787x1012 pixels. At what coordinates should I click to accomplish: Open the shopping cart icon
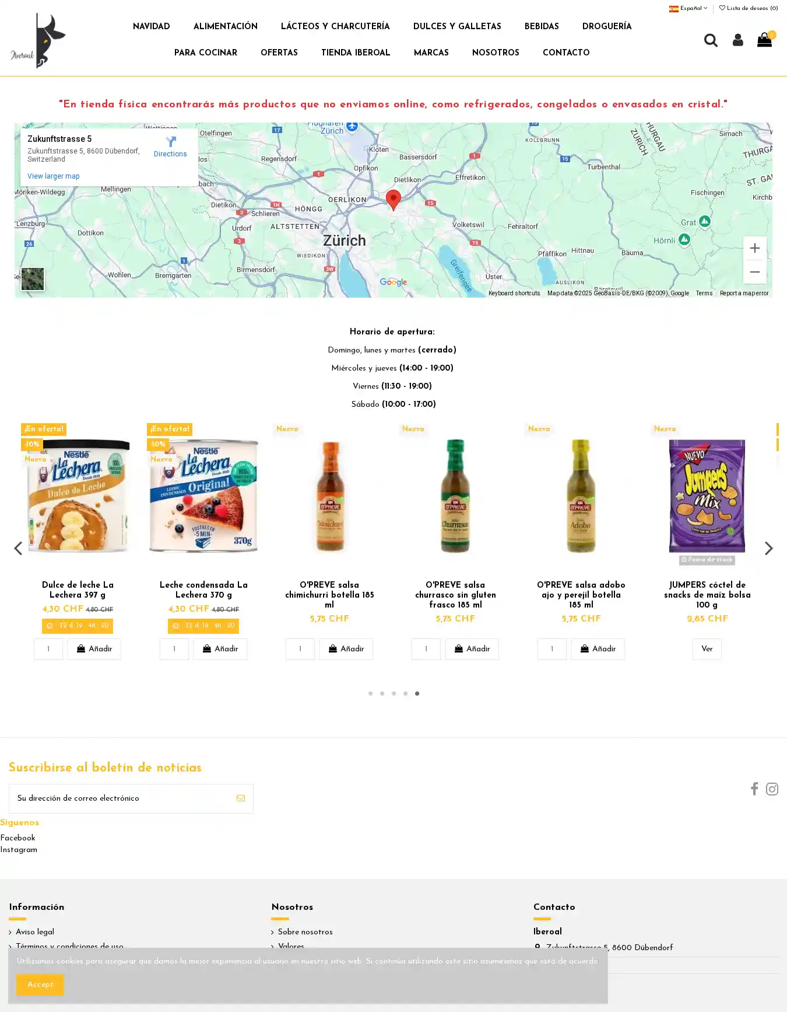[x=764, y=40]
